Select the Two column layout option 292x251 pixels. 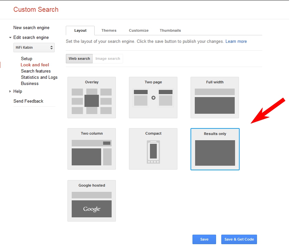pyautogui.click(x=91, y=149)
